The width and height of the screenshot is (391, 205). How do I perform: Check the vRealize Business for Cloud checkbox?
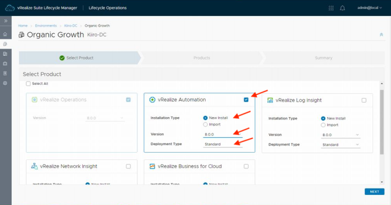246,166
